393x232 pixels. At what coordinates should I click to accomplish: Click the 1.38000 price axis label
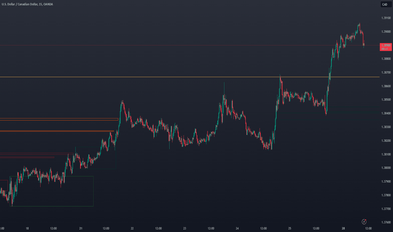coord(386,168)
